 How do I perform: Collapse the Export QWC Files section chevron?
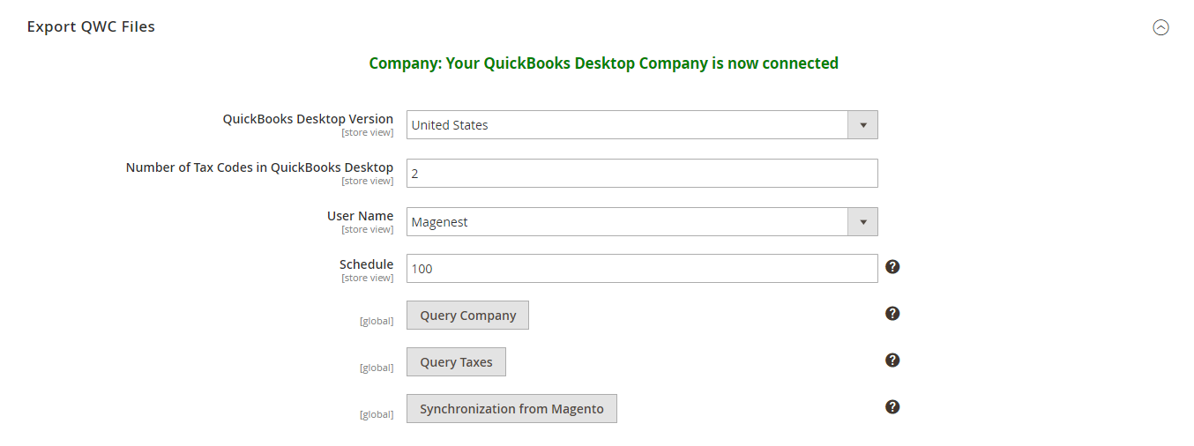[x=1160, y=27]
